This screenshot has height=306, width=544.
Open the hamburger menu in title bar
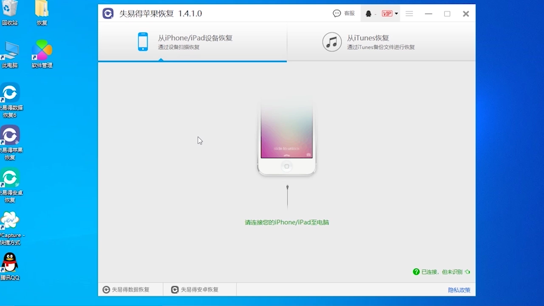click(x=409, y=14)
